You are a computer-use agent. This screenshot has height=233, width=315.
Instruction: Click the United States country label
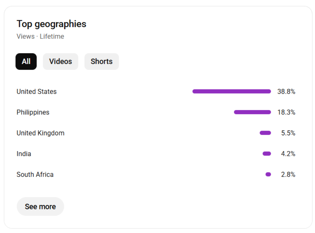(36, 91)
